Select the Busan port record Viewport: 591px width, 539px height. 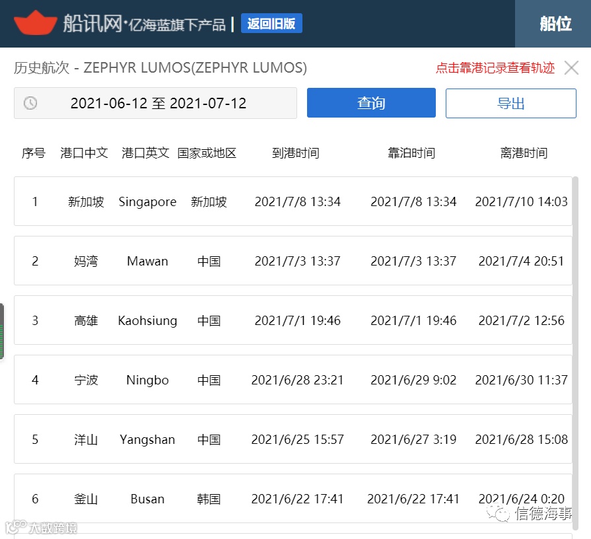[293, 499]
